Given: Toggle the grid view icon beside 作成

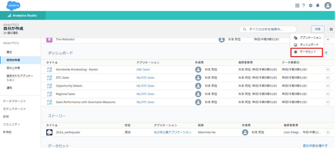Looking at the screenshot, I should pyautogui.click(x=331, y=29).
